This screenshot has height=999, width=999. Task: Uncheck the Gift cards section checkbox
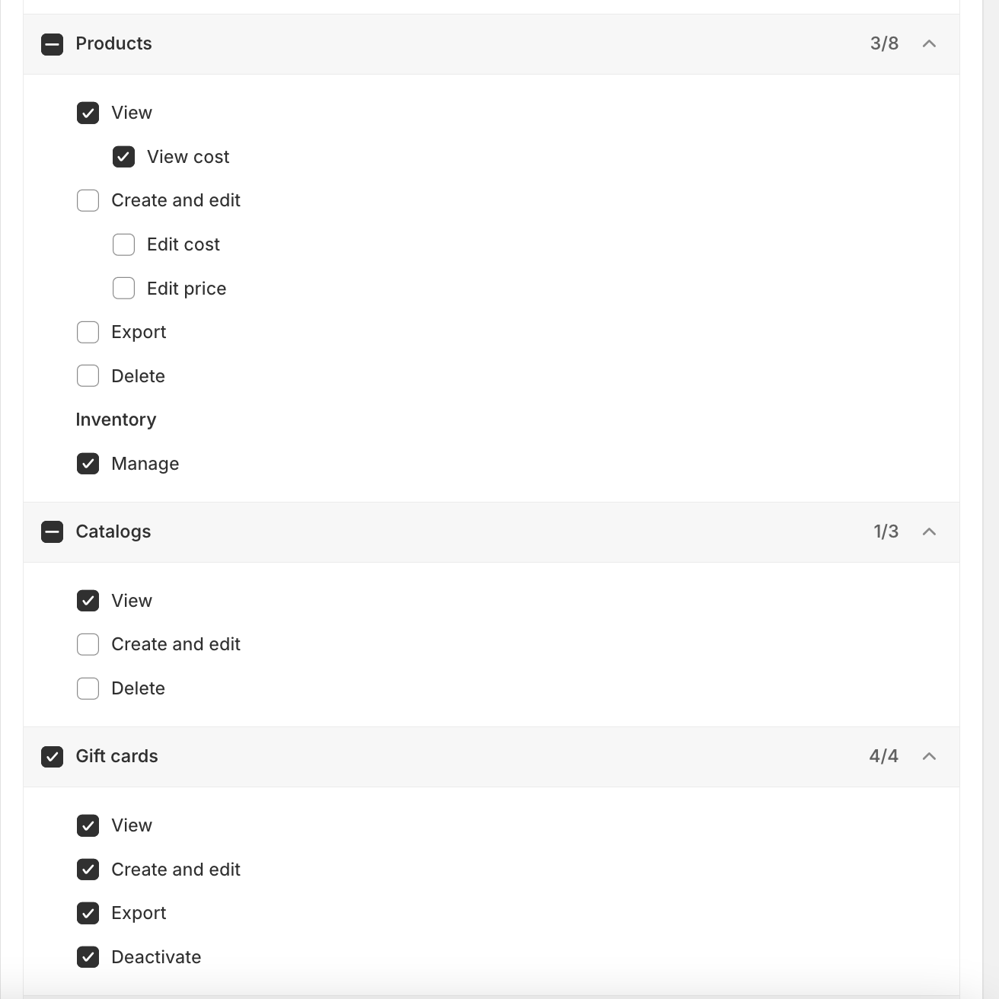tap(52, 757)
